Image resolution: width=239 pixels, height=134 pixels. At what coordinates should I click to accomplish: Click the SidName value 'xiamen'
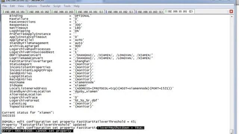[x=81, y=85]
